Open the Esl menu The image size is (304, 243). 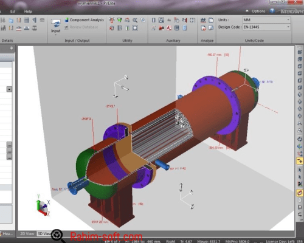[x=13, y=12]
